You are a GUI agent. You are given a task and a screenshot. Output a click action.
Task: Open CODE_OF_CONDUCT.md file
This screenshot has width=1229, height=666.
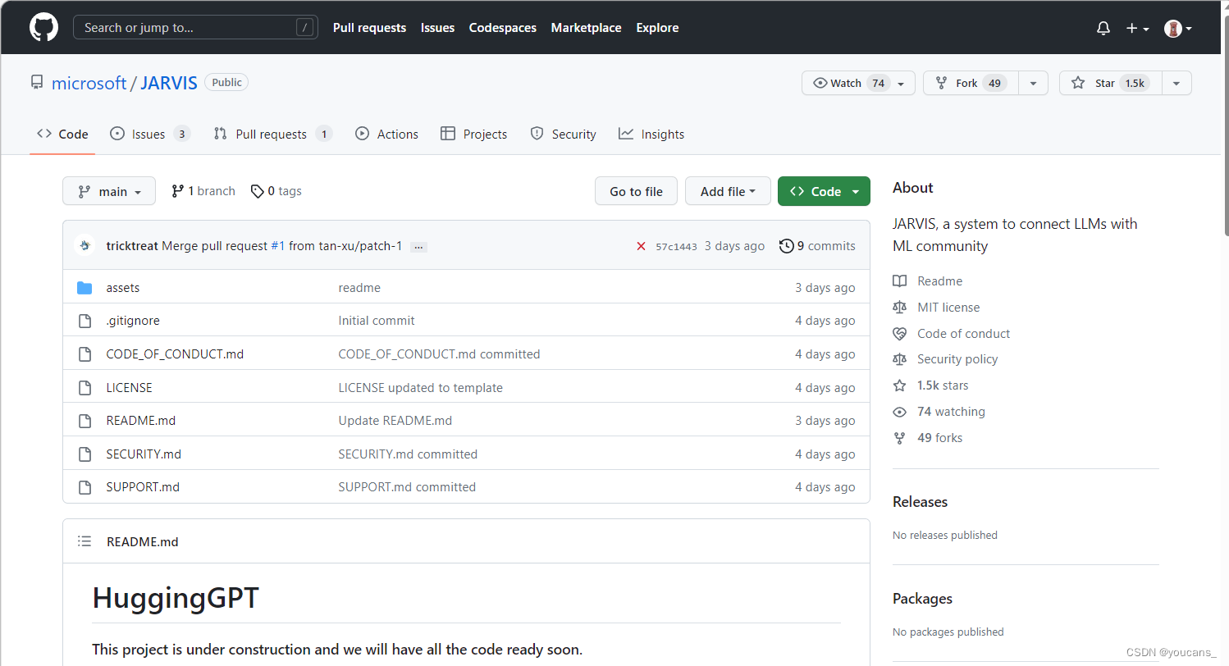pos(175,354)
